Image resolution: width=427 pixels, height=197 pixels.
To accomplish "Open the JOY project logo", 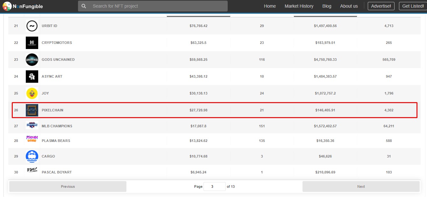I will [x=32, y=93].
